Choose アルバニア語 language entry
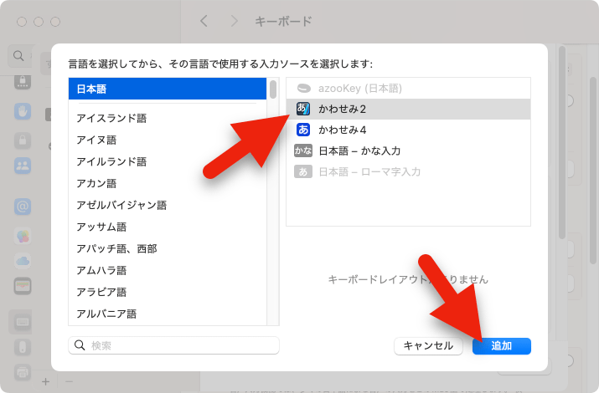599x393 pixels. [x=168, y=314]
